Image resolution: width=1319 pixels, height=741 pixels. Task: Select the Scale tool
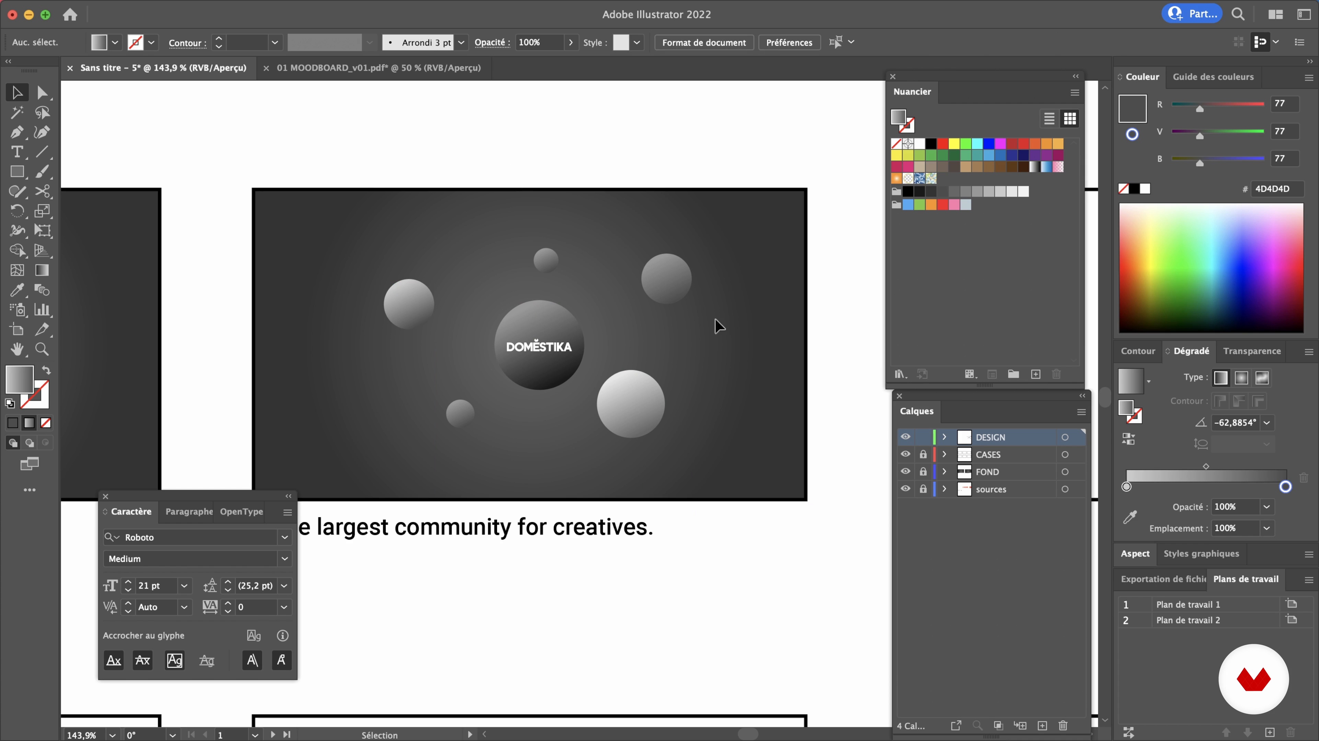[43, 211]
